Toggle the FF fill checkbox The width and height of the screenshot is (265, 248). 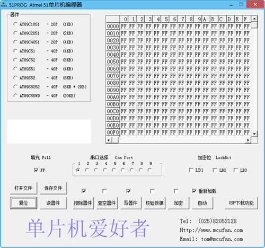pos(36,170)
